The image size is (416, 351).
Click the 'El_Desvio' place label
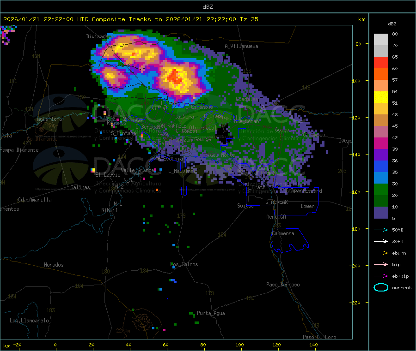click(x=108, y=175)
